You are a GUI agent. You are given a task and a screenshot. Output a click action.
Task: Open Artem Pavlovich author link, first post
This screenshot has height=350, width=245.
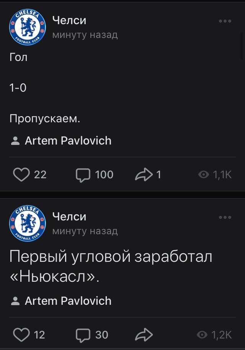(x=68, y=141)
